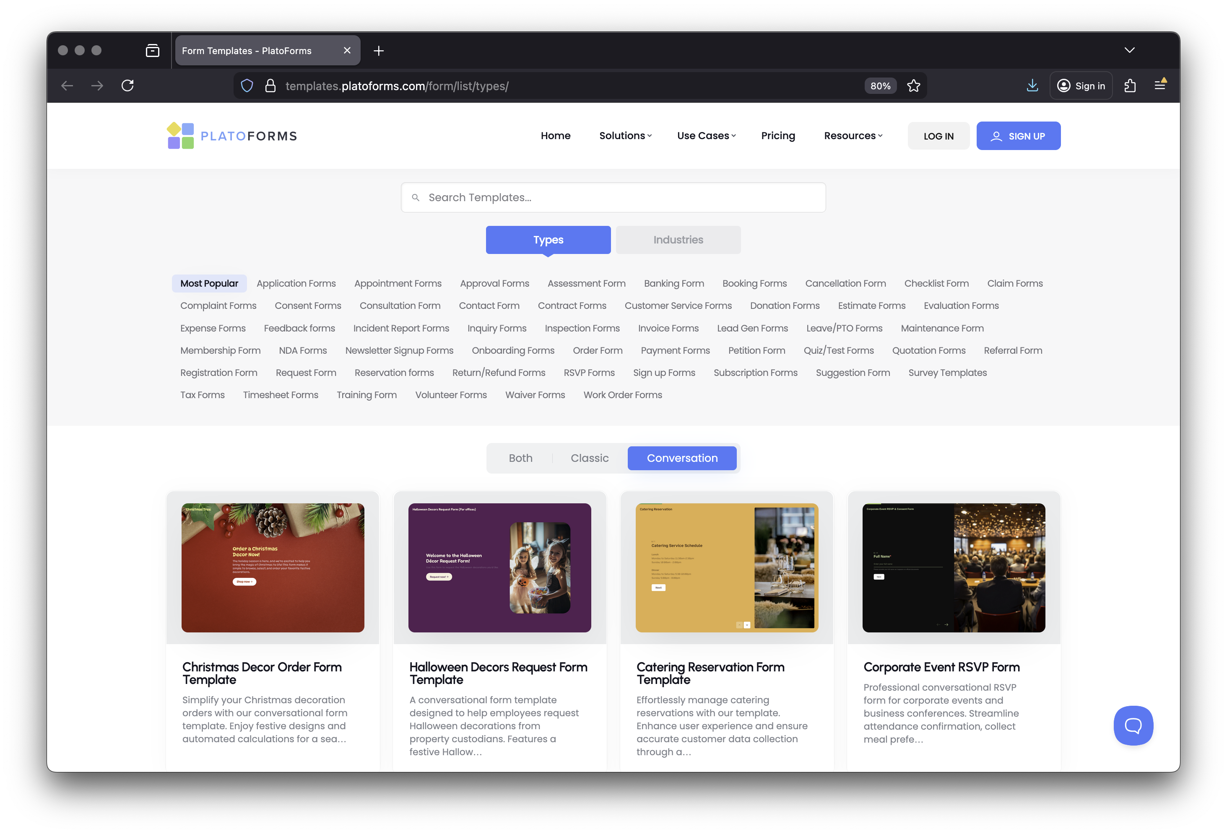Open the live chat bubble widget

1133,726
